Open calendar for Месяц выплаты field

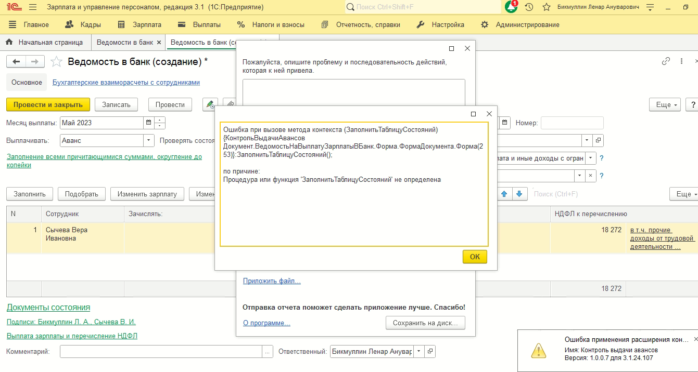[x=148, y=123]
